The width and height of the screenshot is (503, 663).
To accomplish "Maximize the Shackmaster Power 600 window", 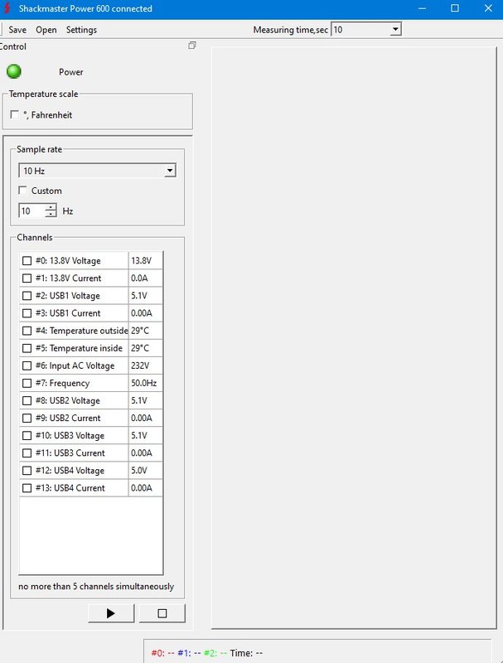I will 455,8.
